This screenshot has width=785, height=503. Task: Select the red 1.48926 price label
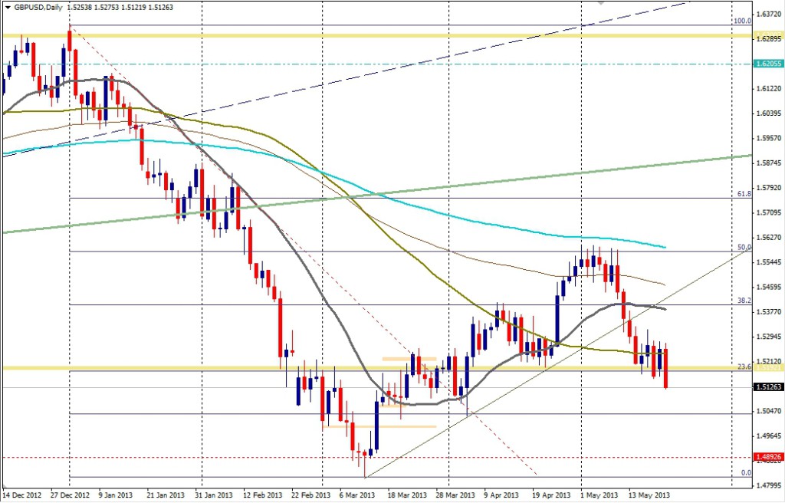click(768, 458)
